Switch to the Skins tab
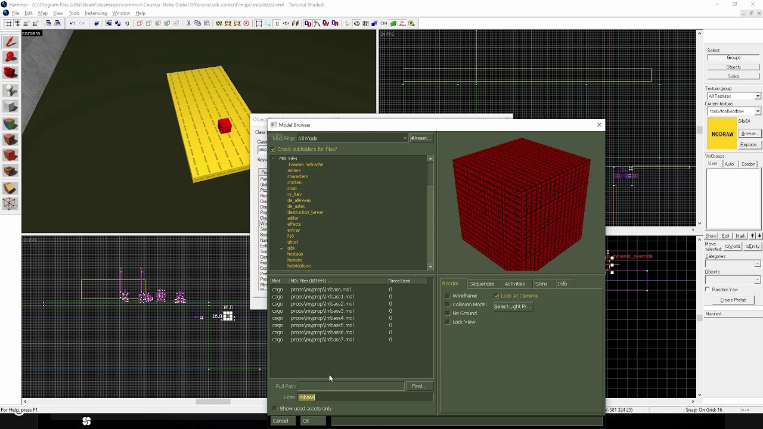This screenshot has height=429, width=763. pyautogui.click(x=541, y=284)
